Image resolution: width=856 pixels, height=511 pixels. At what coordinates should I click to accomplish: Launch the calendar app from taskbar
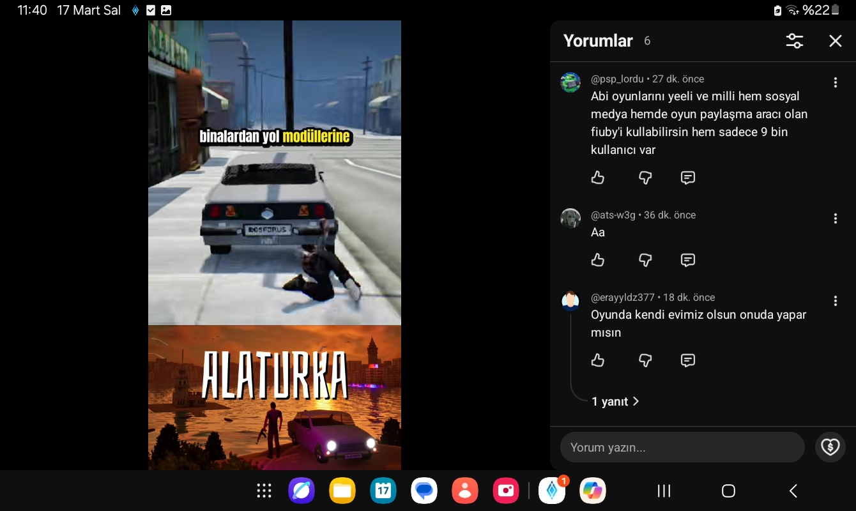[x=383, y=491]
